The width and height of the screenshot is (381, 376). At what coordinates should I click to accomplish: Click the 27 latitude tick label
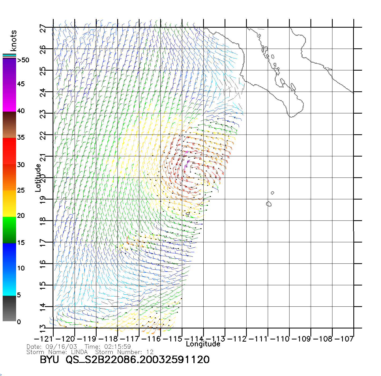(43, 28)
